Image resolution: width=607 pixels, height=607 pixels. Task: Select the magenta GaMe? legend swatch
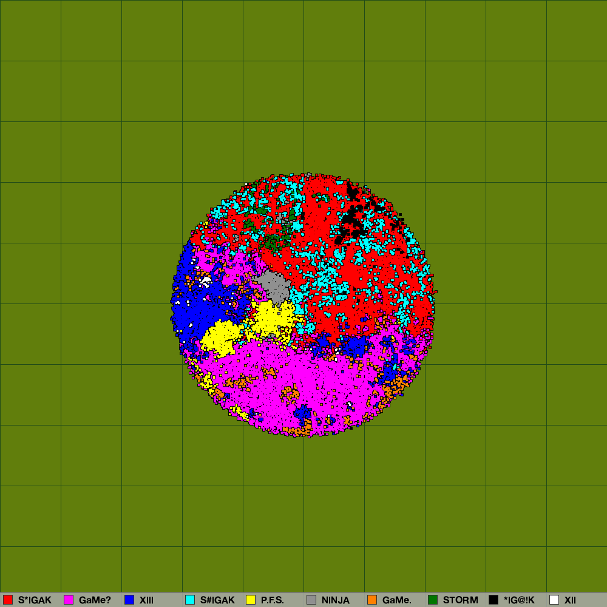tap(69, 600)
